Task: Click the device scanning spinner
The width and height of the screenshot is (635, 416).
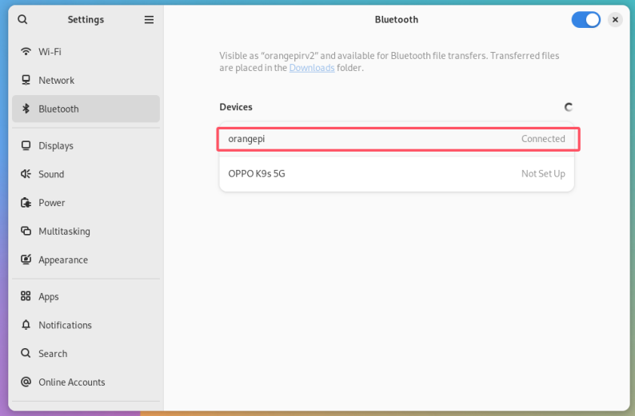Action: click(x=568, y=107)
